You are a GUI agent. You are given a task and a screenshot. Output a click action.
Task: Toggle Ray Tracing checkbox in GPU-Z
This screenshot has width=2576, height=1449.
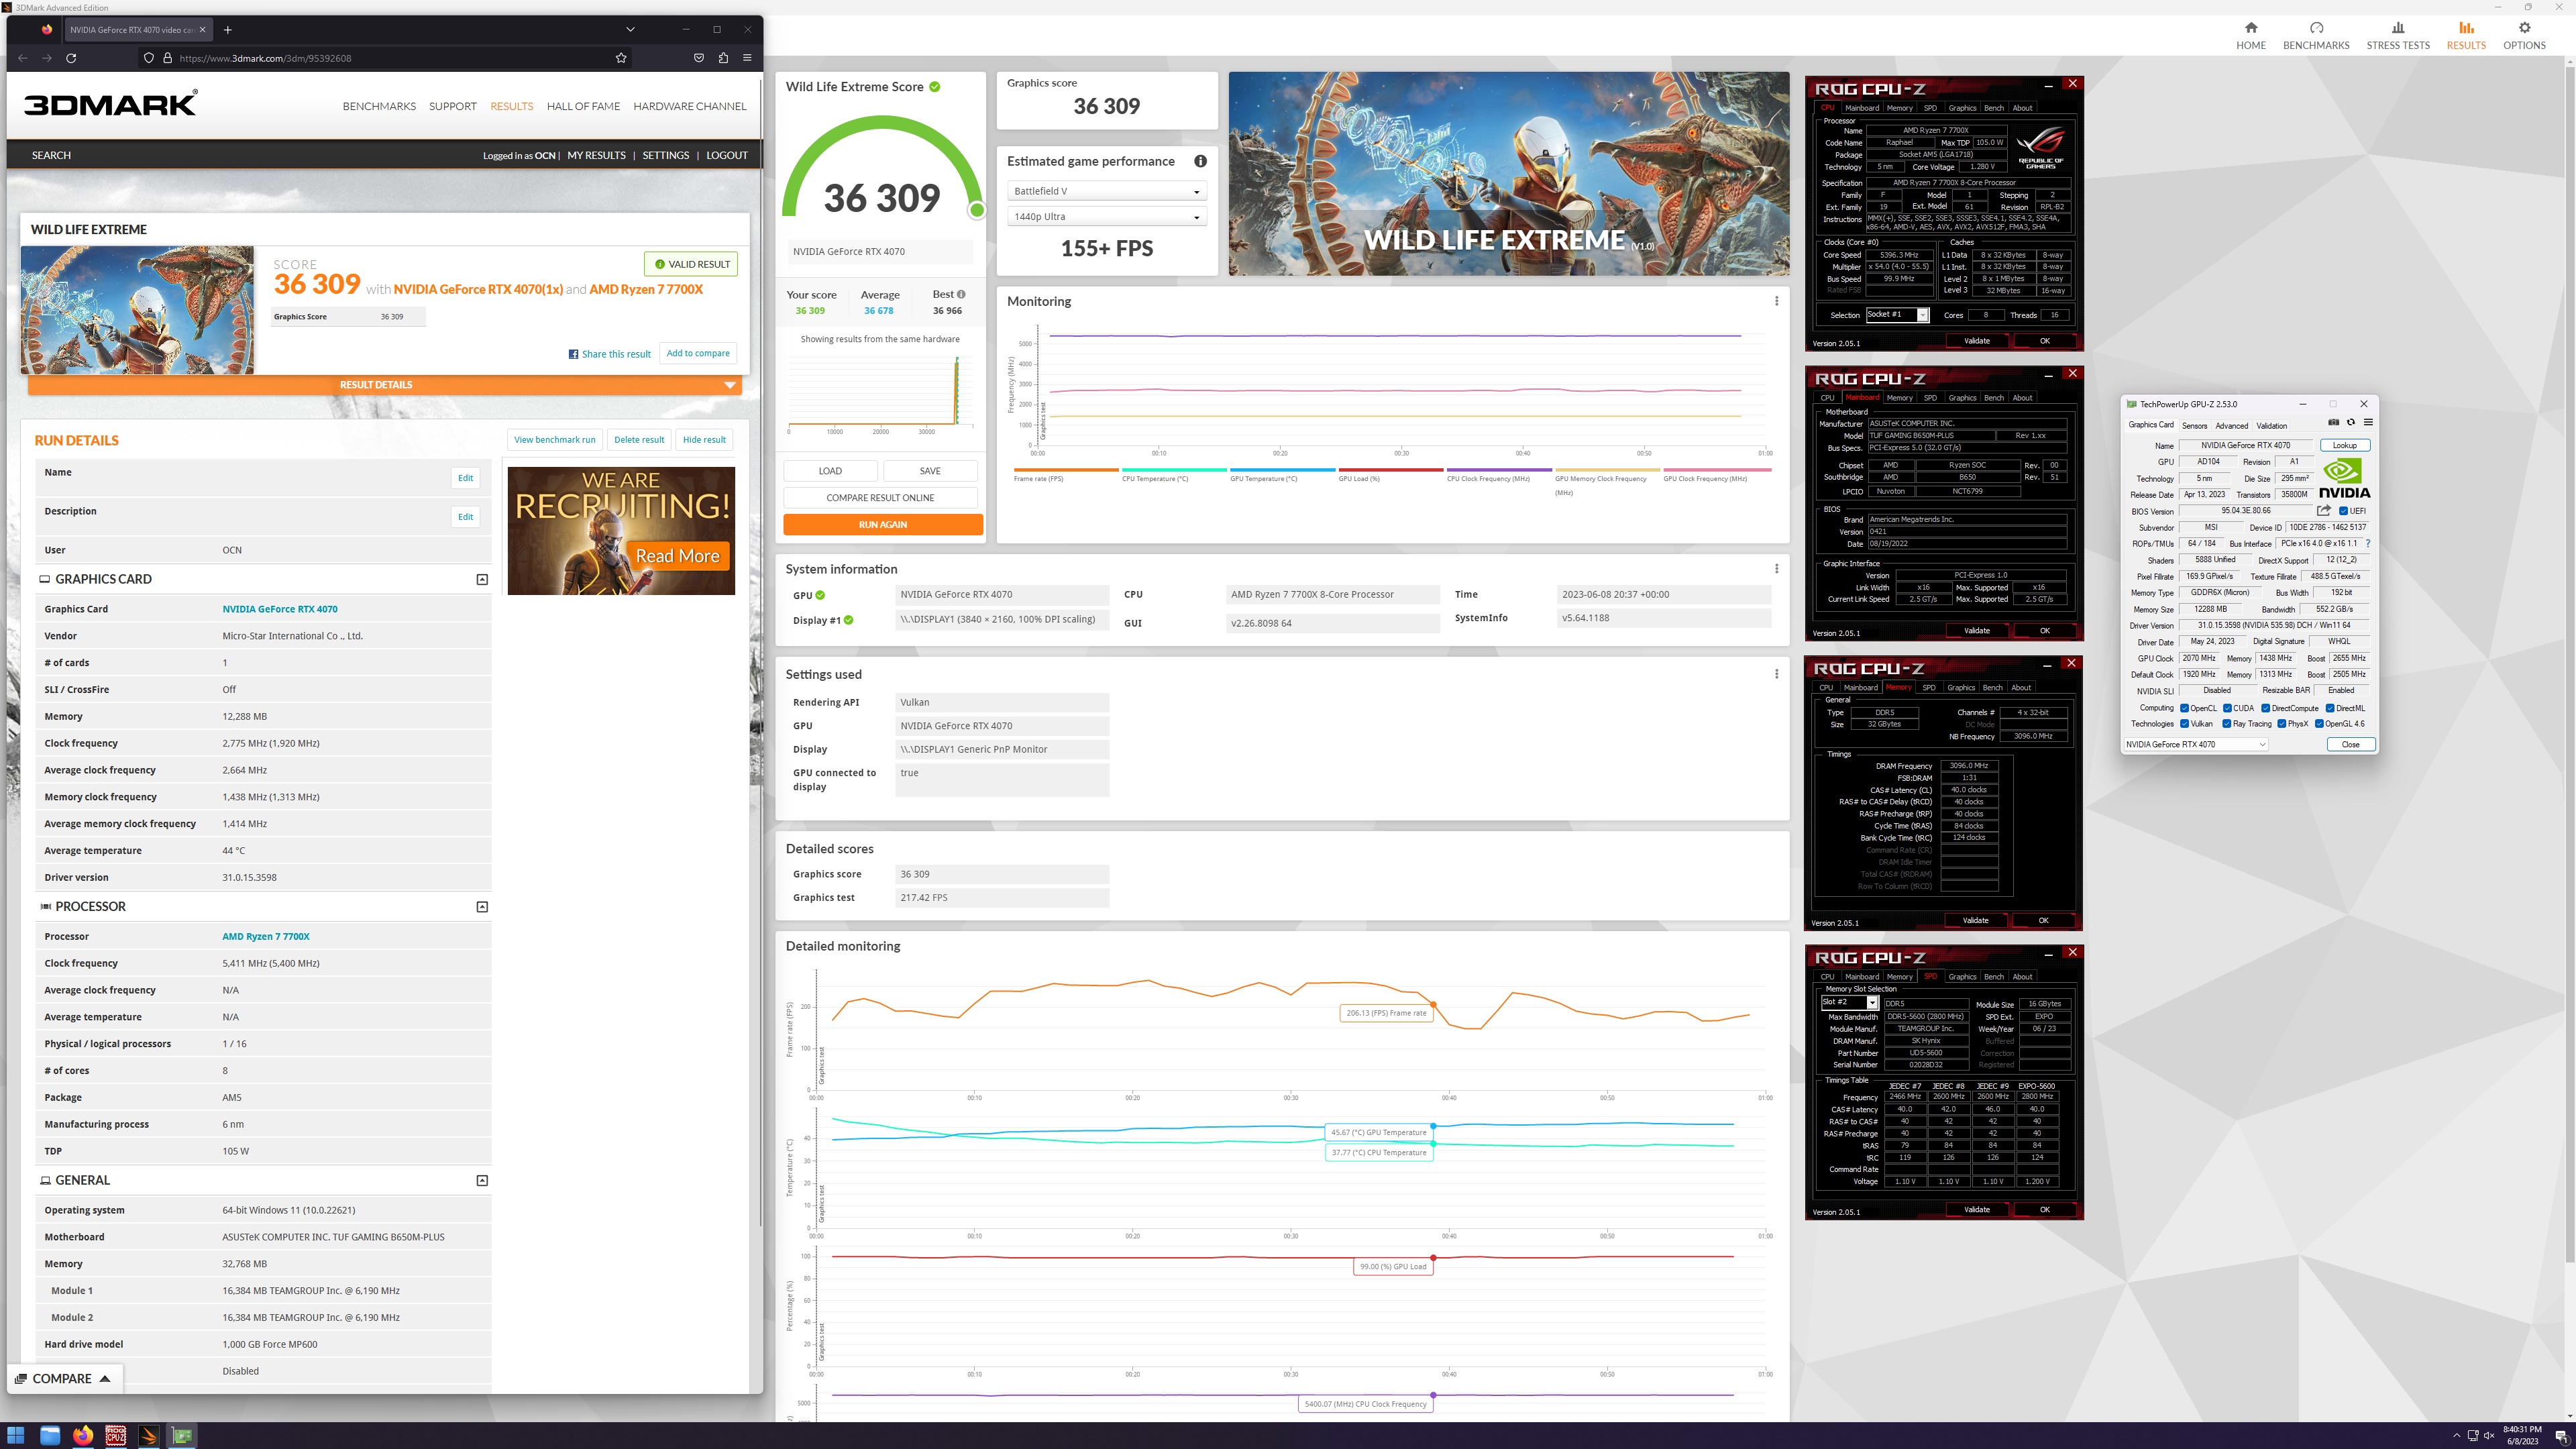[2226, 724]
